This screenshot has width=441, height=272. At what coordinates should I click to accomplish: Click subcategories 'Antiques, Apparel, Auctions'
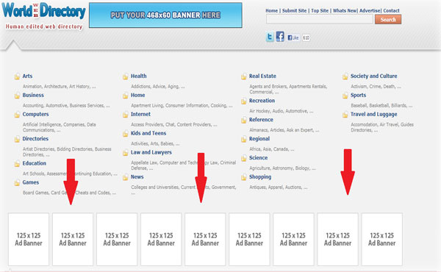(278, 187)
